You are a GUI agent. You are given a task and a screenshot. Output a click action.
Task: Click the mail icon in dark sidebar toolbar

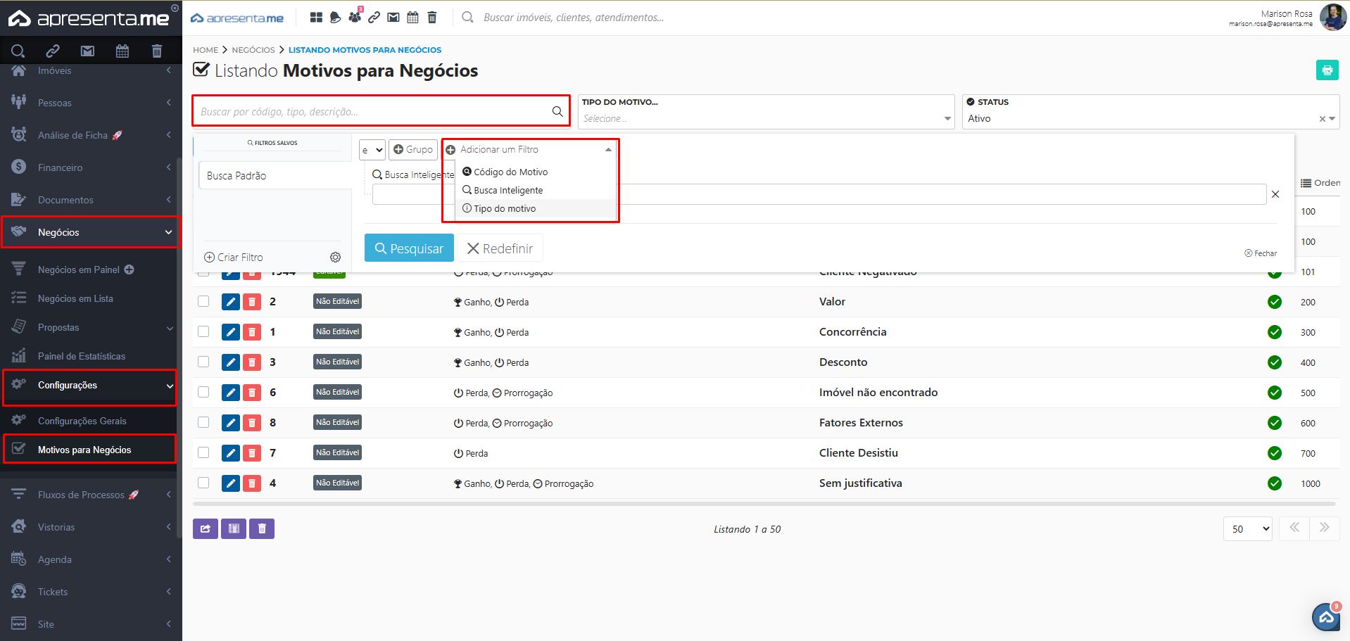pos(87,51)
